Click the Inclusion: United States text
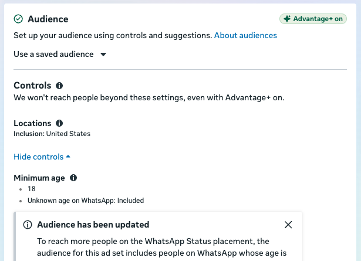361x261 pixels. pyautogui.click(x=52, y=134)
